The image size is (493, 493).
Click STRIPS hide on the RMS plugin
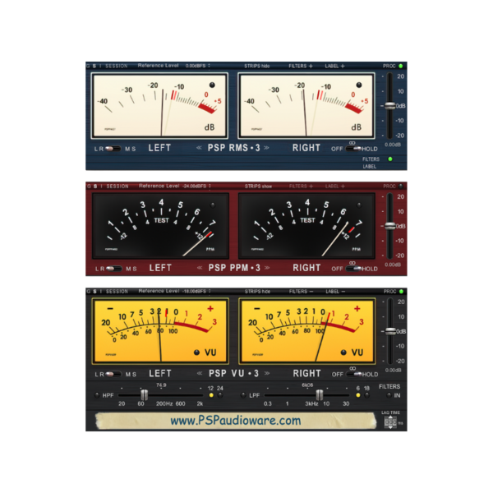click(257, 66)
